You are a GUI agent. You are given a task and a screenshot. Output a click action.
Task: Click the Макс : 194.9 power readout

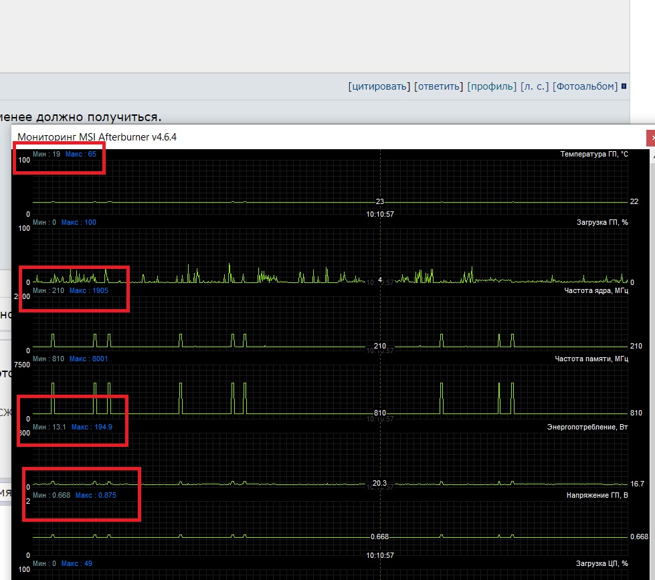92,427
